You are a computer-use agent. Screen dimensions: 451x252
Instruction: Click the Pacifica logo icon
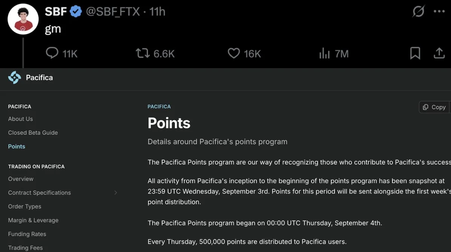pos(15,78)
